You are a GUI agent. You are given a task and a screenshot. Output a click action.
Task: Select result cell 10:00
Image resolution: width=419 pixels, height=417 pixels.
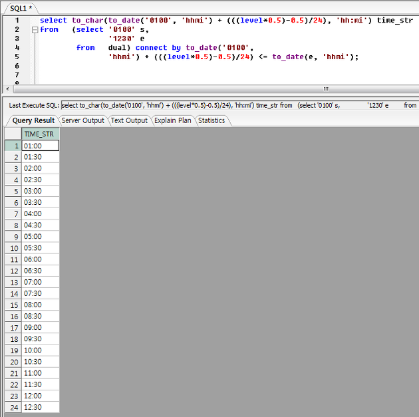click(x=41, y=350)
